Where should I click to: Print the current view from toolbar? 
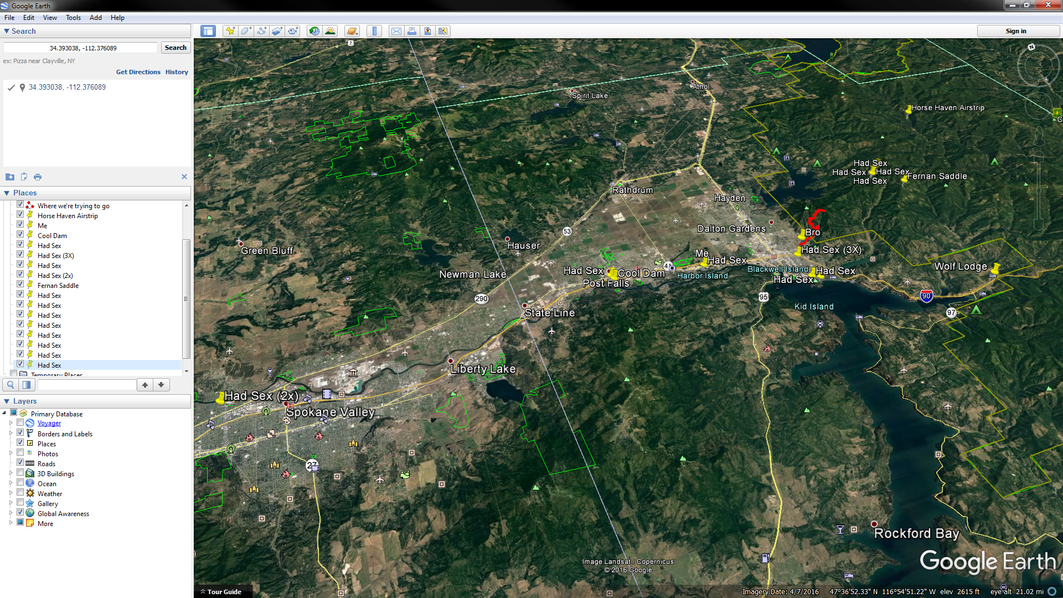[412, 31]
